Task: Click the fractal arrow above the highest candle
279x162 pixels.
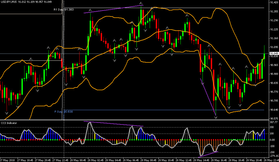Action: [x=142, y=3]
